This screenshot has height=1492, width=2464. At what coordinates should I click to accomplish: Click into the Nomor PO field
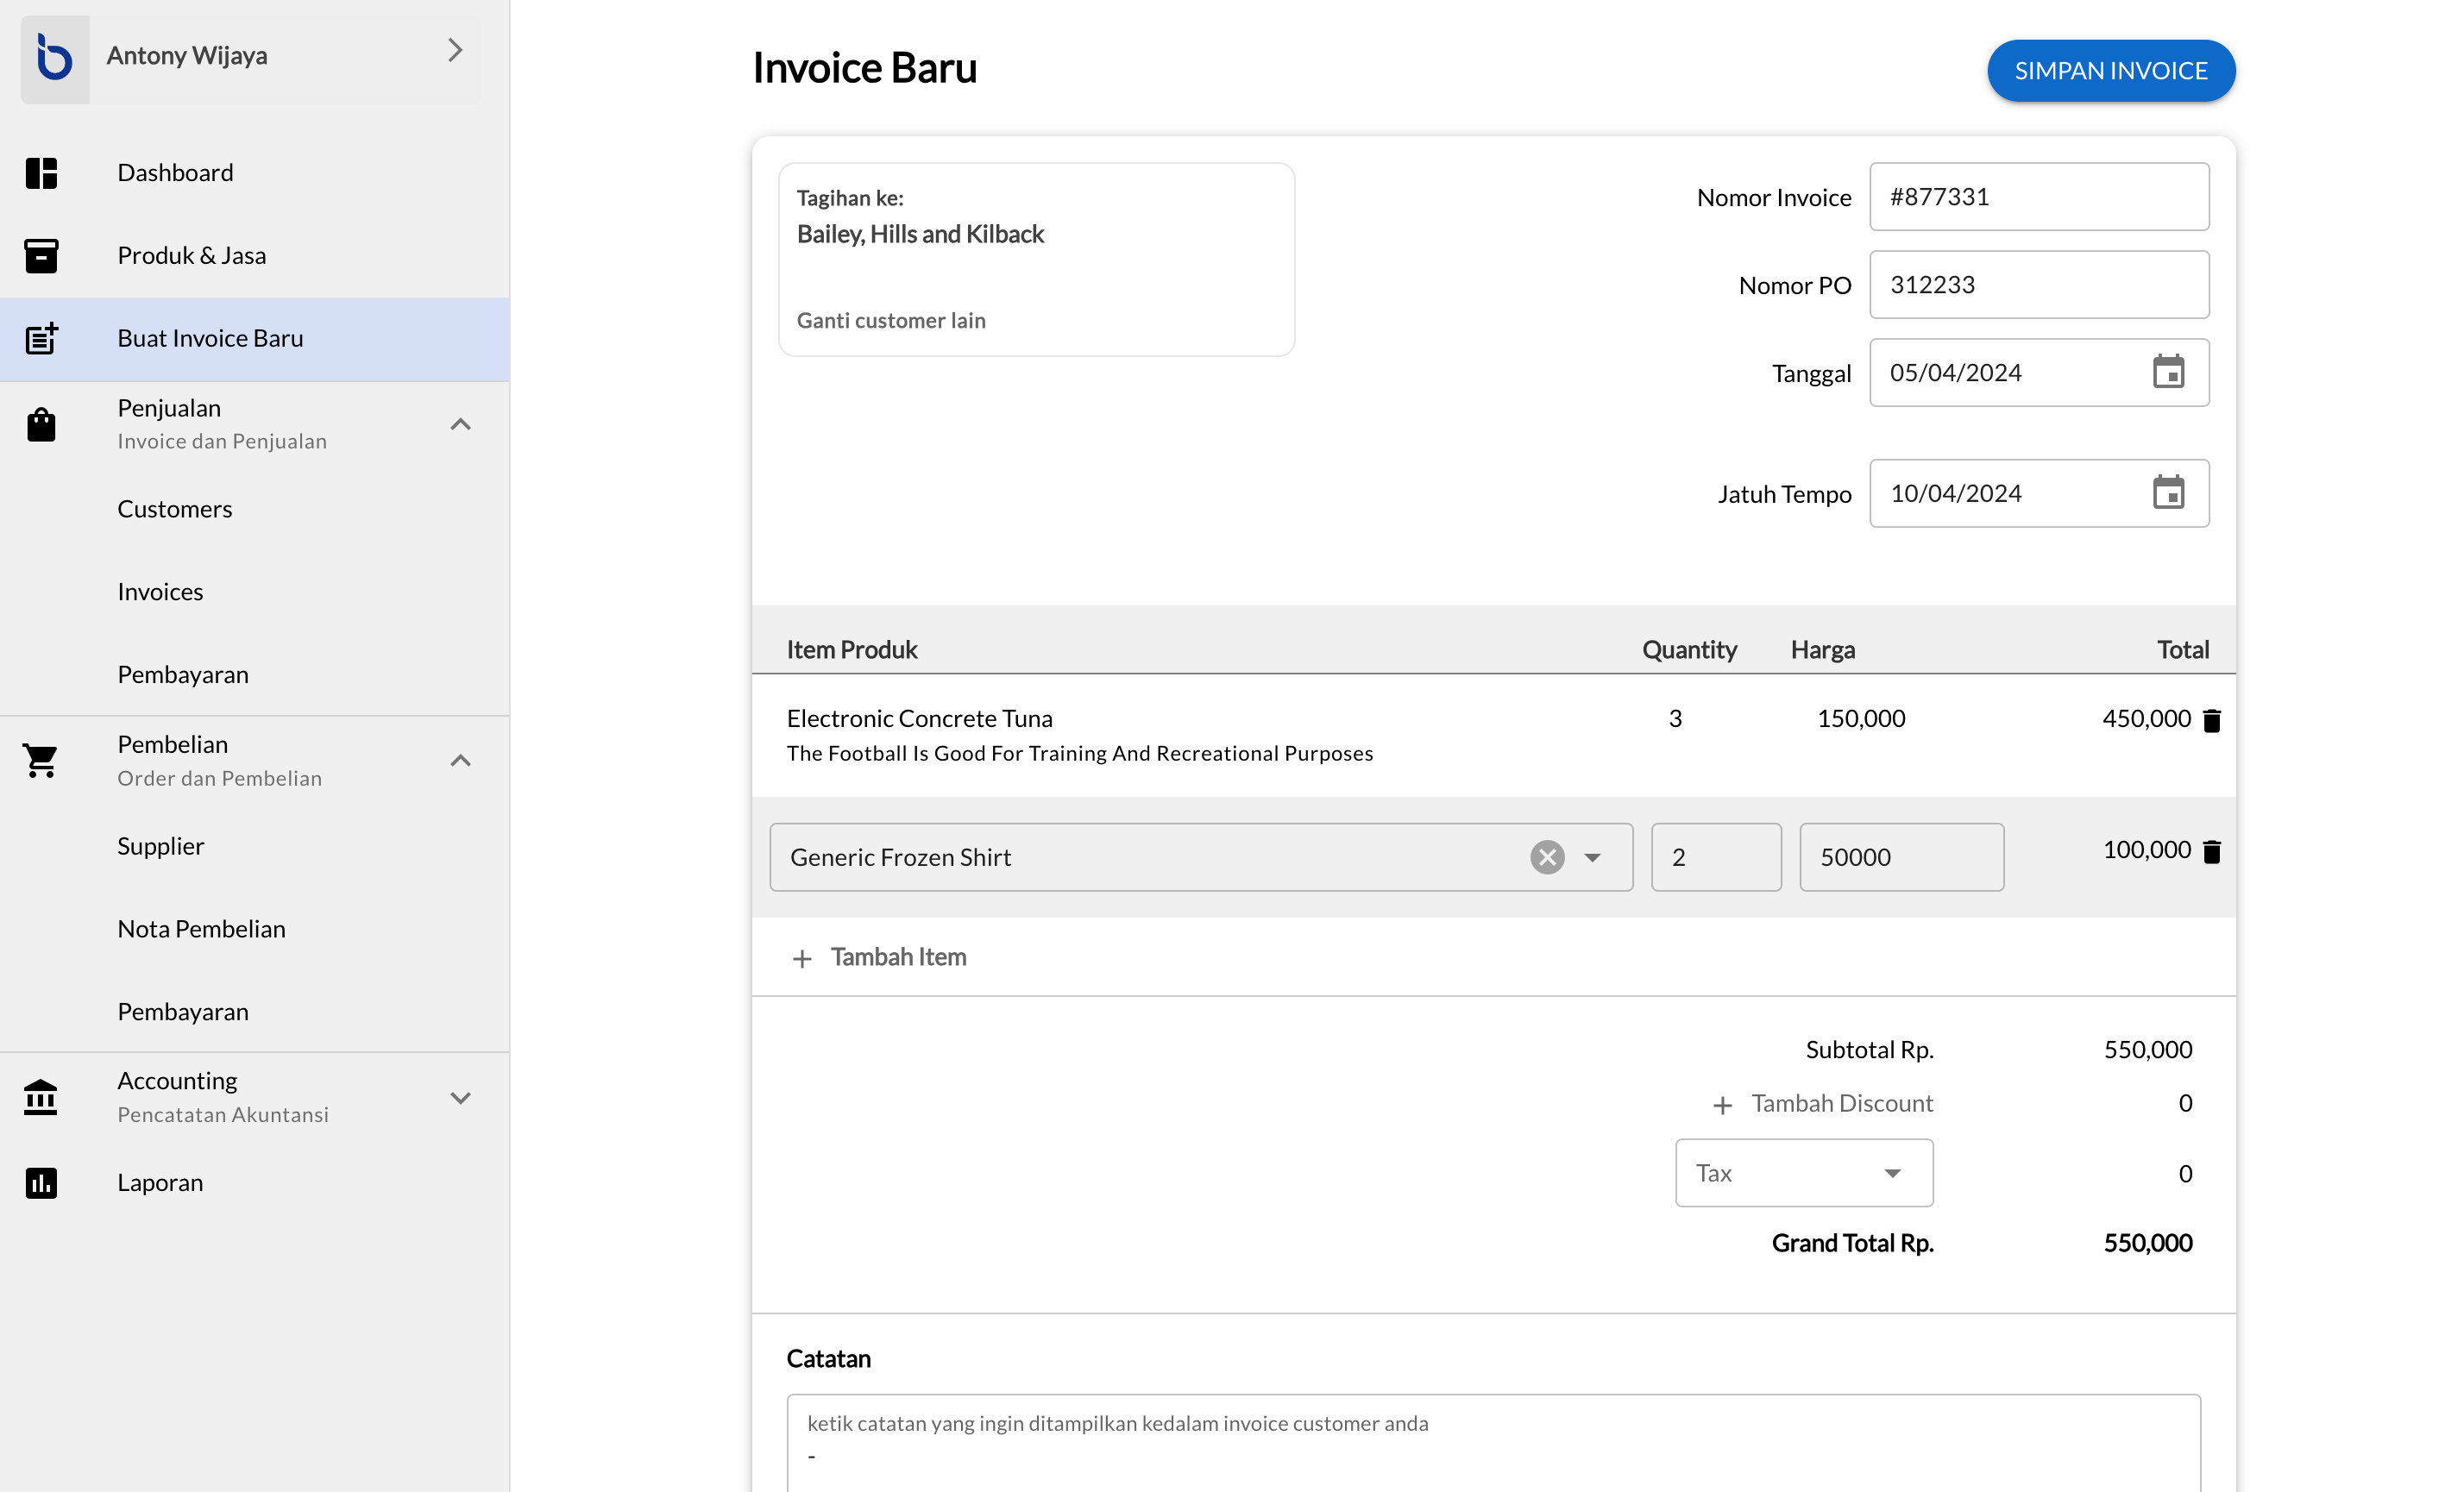pyautogui.click(x=2038, y=285)
